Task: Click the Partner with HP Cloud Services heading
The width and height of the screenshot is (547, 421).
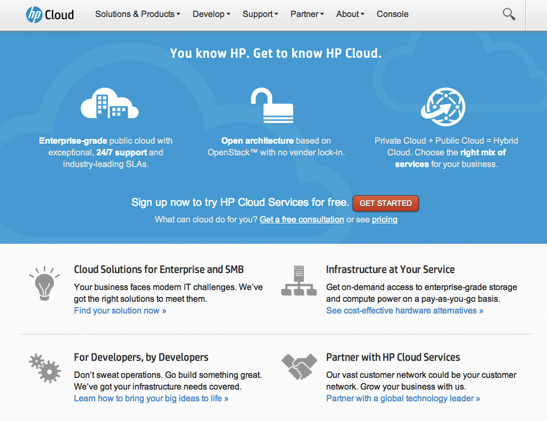Action: (x=393, y=358)
